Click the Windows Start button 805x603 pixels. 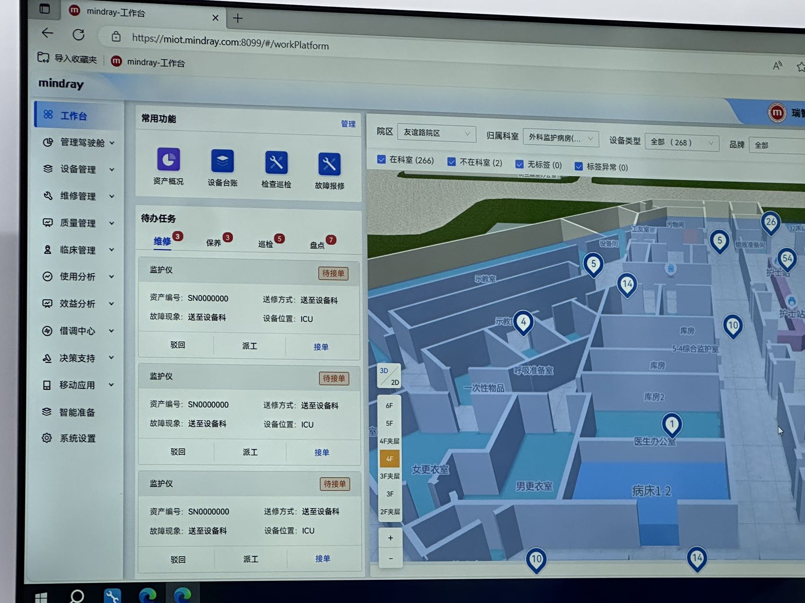(41, 597)
